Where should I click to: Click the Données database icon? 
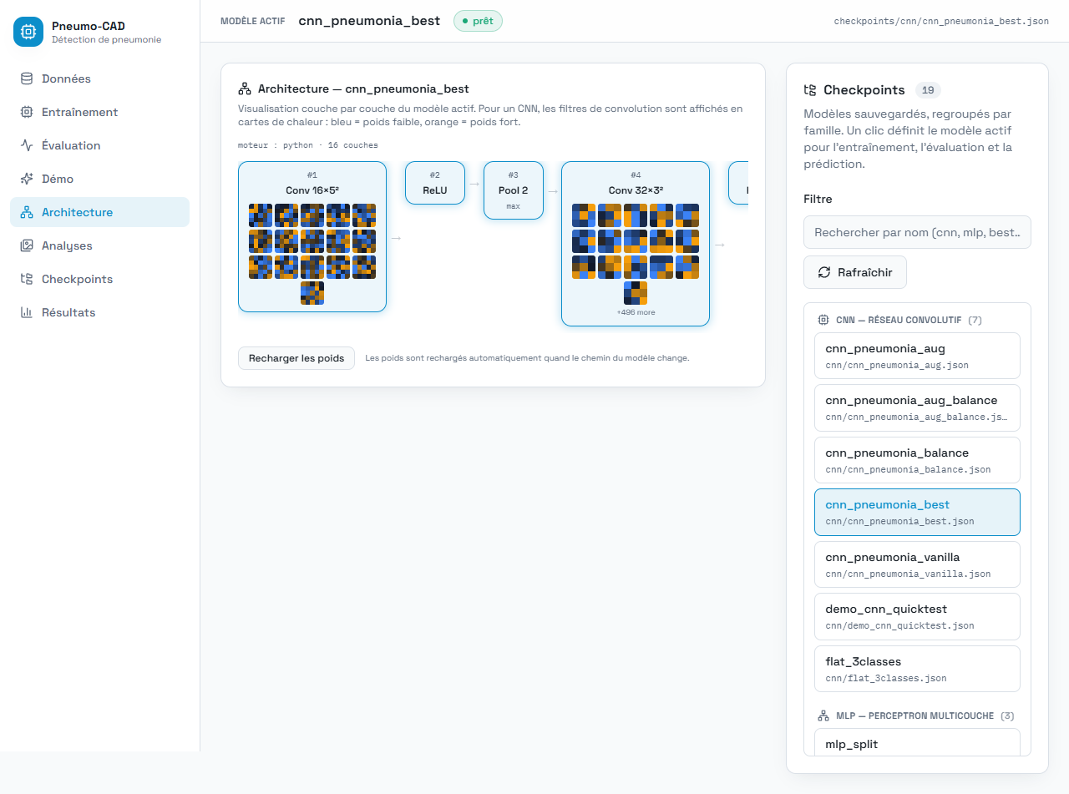point(27,78)
